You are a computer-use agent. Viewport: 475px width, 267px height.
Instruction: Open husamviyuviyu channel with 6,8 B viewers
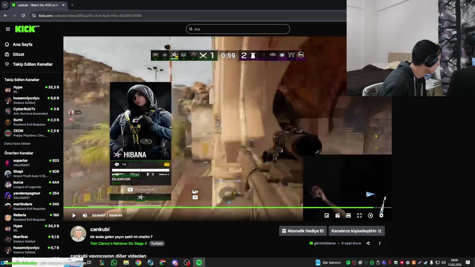[32, 100]
